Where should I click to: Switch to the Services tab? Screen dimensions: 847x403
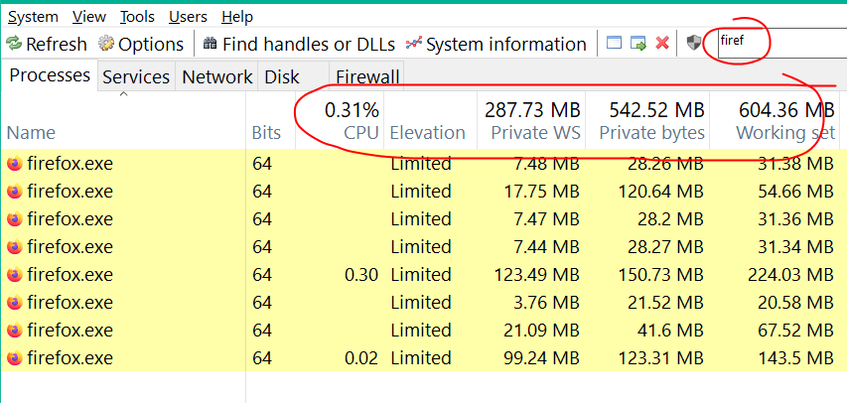pos(137,76)
